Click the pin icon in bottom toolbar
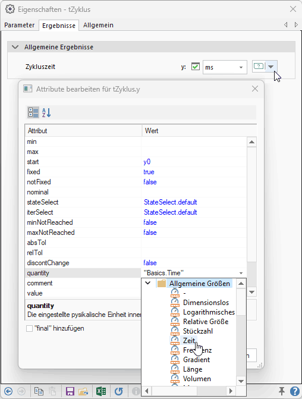This screenshot has width=302, height=399. click(x=281, y=391)
